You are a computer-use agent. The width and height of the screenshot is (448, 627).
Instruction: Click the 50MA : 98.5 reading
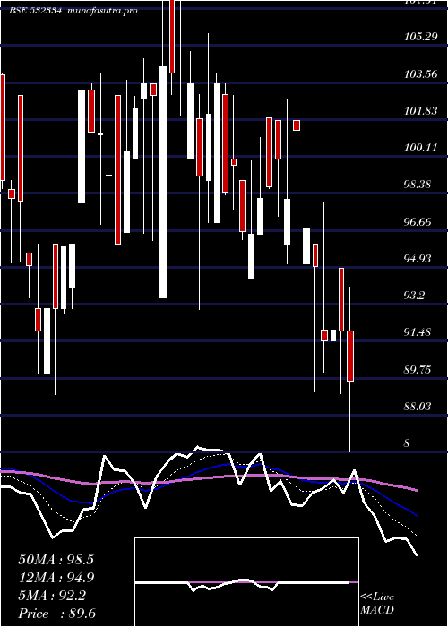pos(56,560)
